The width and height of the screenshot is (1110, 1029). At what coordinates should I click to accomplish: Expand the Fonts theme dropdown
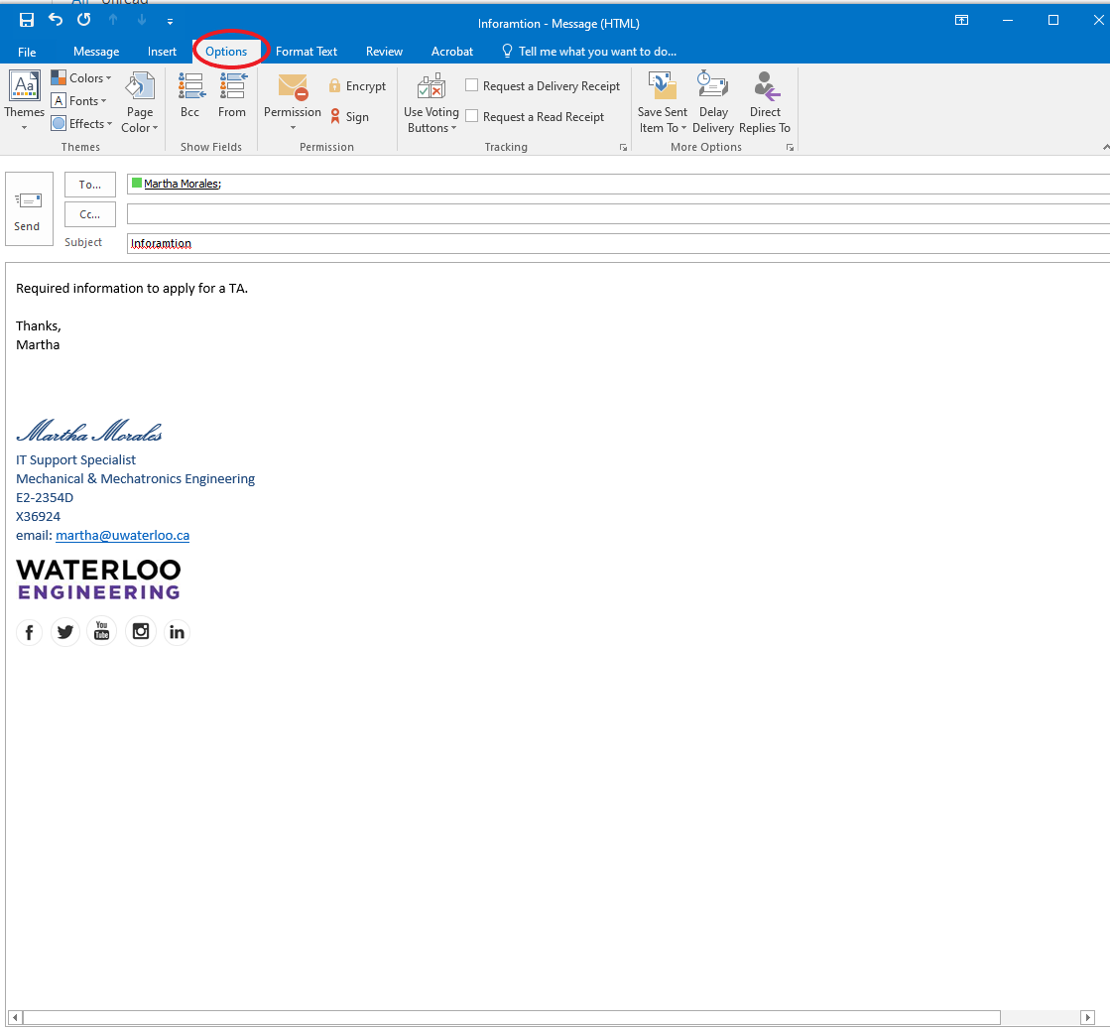coord(79,101)
